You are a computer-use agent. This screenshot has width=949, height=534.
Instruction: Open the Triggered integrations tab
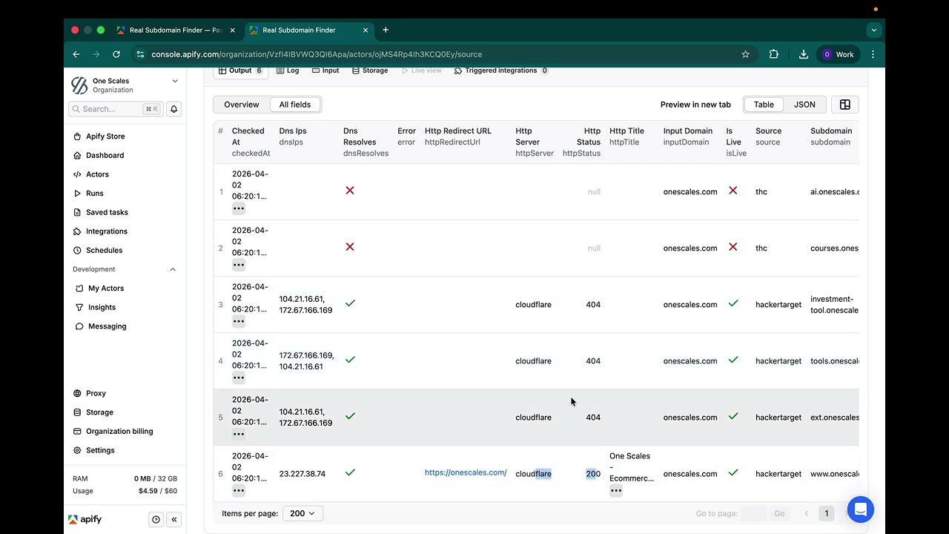tap(500, 71)
